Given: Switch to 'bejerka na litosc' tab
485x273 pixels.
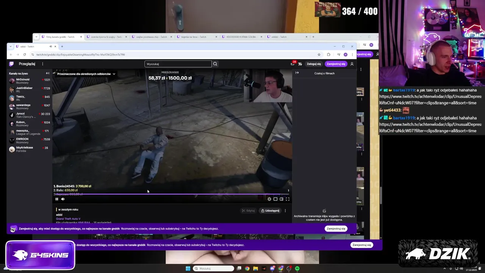Looking at the screenshot, I should (197, 37).
